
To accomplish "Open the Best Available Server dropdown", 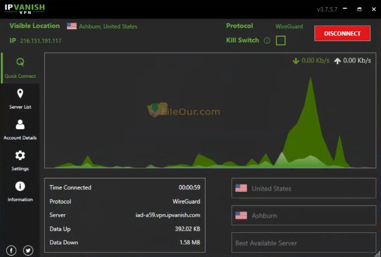I will 304,243.
